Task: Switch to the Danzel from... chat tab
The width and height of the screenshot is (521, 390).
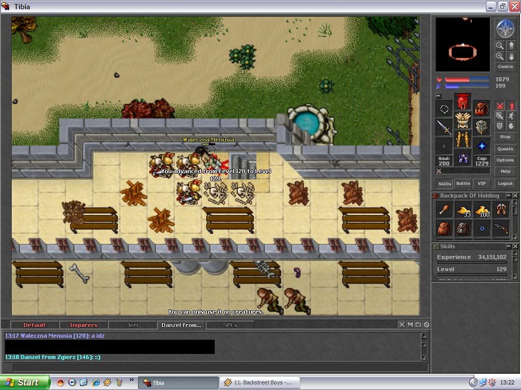Action: [181, 325]
